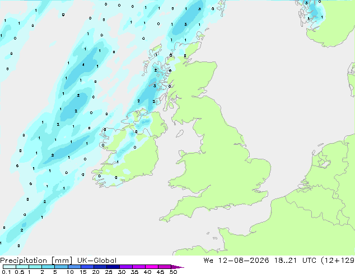Click the 45–50 mm legend swatch
Image resolution: width=355 pixels, height=274 pixels.
(x=165, y=267)
